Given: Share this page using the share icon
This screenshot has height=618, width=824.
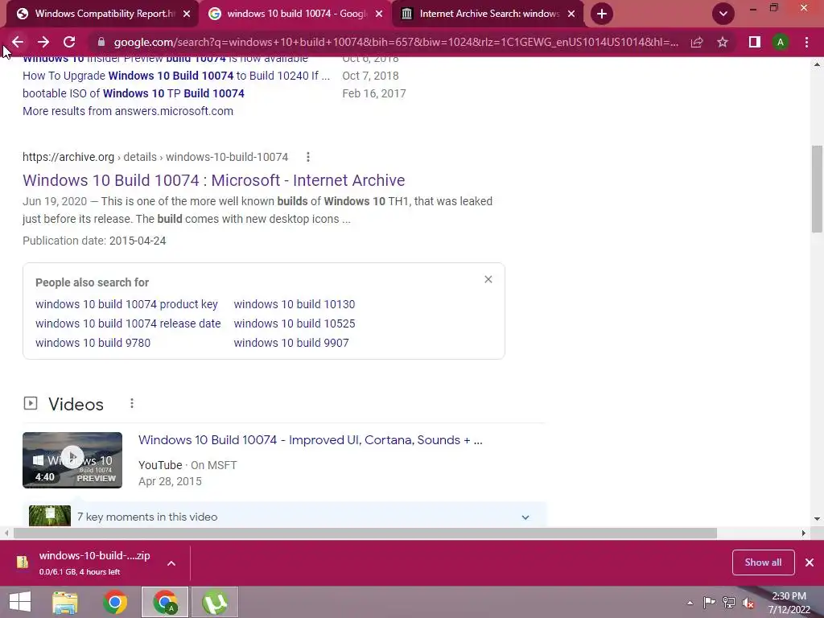Looking at the screenshot, I should click(697, 42).
